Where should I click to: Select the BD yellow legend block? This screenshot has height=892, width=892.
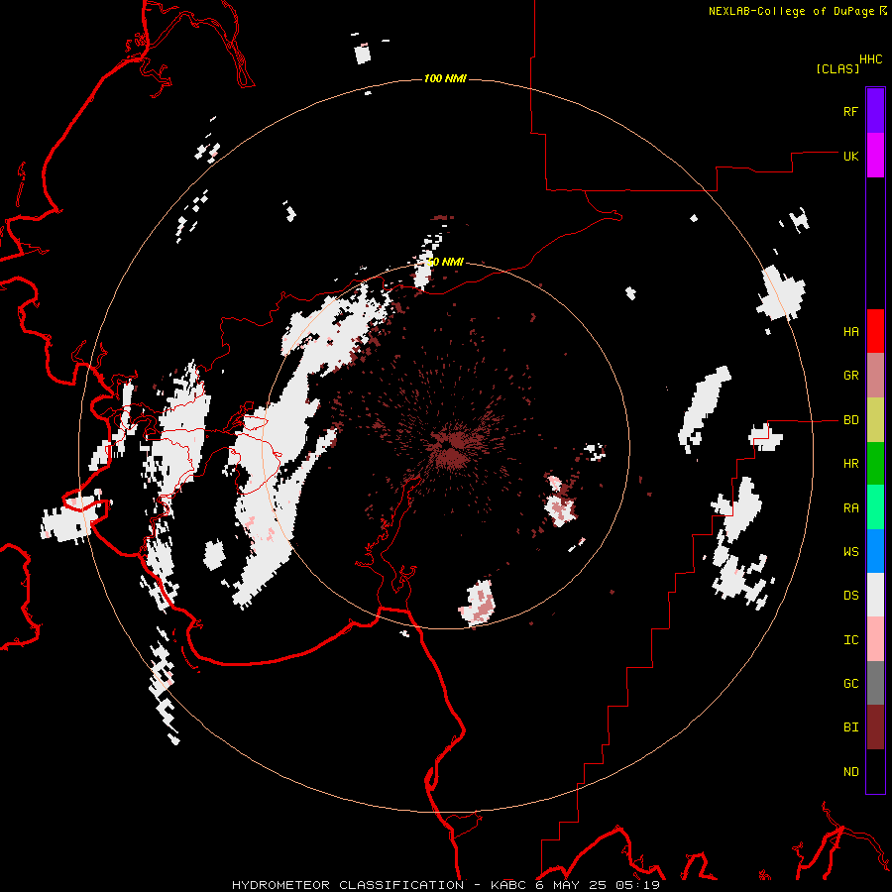coord(875,419)
